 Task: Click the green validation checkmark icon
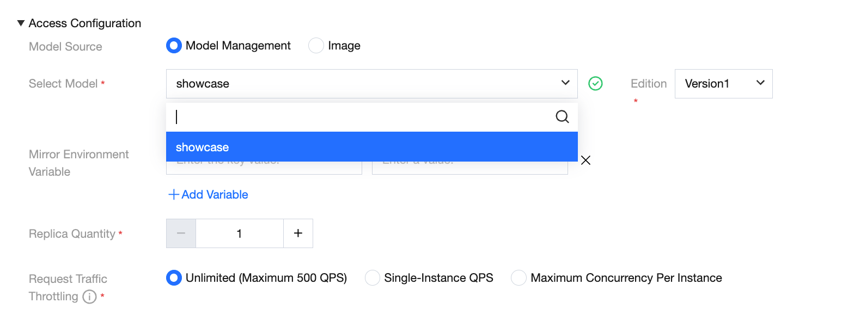coord(595,84)
